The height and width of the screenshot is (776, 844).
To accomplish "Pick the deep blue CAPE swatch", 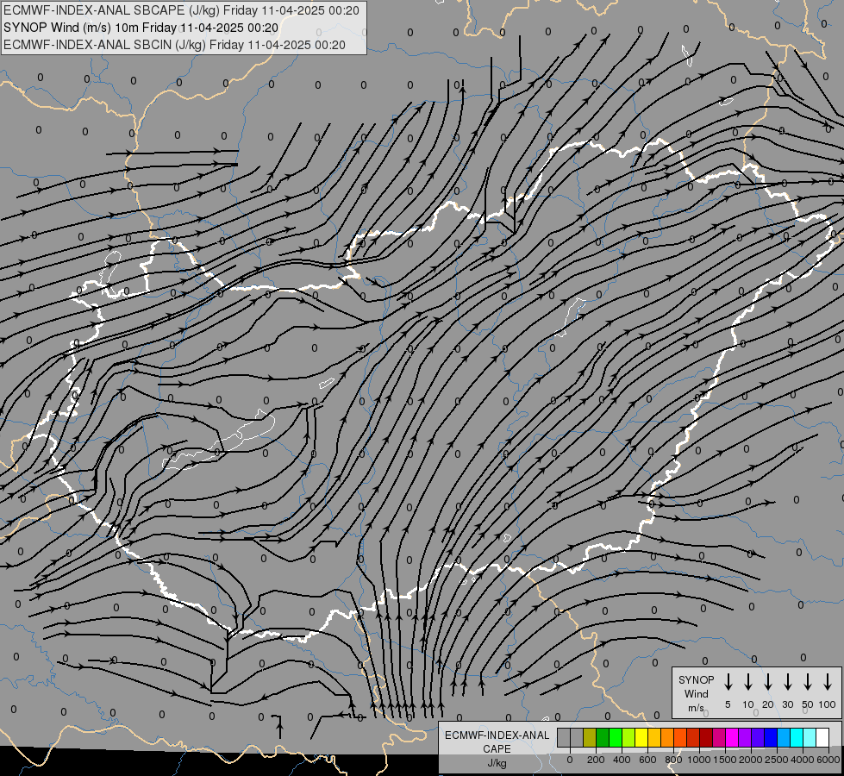I will [x=771, y=737].
